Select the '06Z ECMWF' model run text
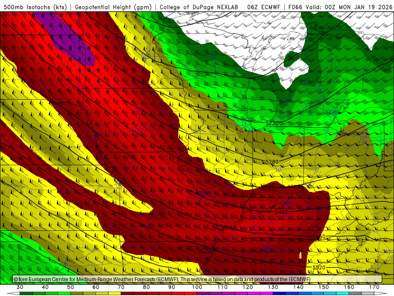 (x=263, y=7)
